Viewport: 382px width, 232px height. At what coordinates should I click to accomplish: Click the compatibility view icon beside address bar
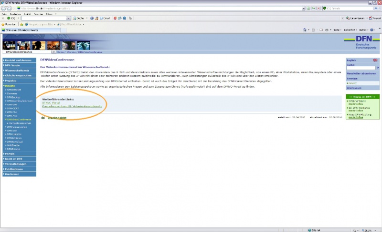(308, 8)
